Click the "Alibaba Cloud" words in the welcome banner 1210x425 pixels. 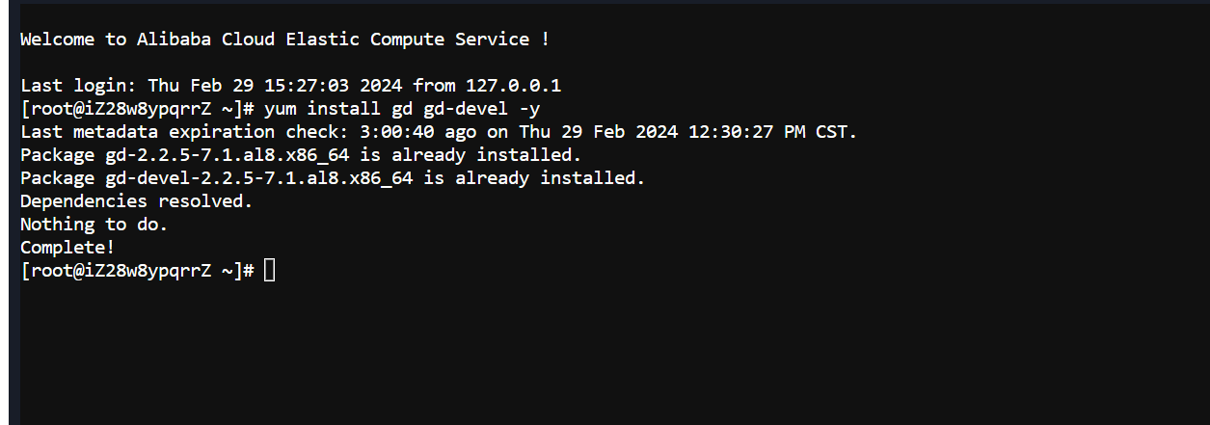[x=205, y=40]
